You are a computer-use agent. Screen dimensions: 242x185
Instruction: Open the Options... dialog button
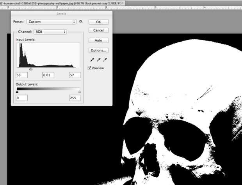click(98, 50)
